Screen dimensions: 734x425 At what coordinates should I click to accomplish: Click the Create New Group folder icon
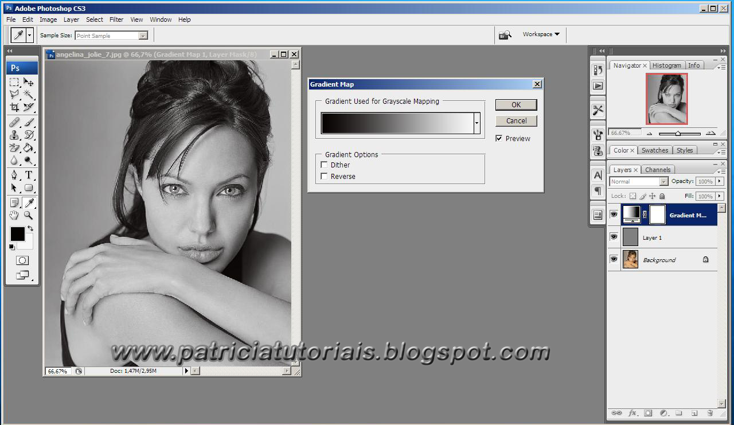point(678,413)
